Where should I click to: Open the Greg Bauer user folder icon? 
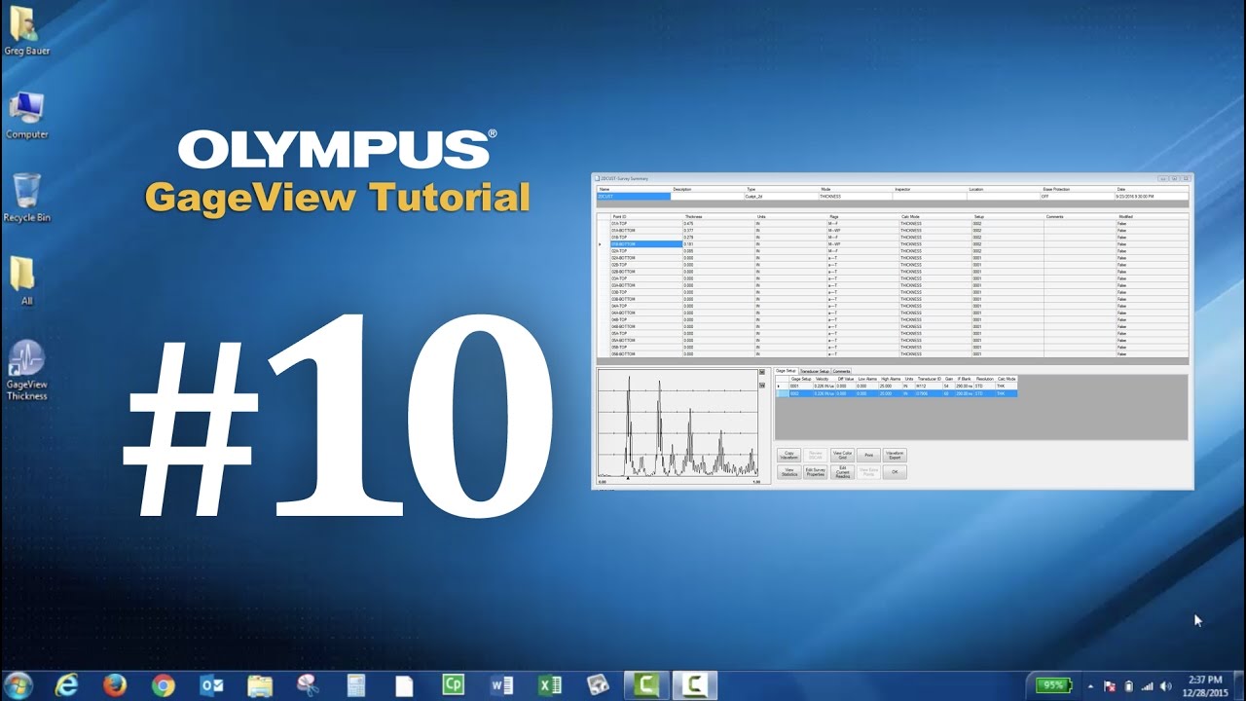(26, 30)
